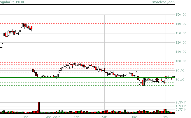Click the 2.30 M volume label
Viewport: 191px width, 118px height.
(181, 102)
